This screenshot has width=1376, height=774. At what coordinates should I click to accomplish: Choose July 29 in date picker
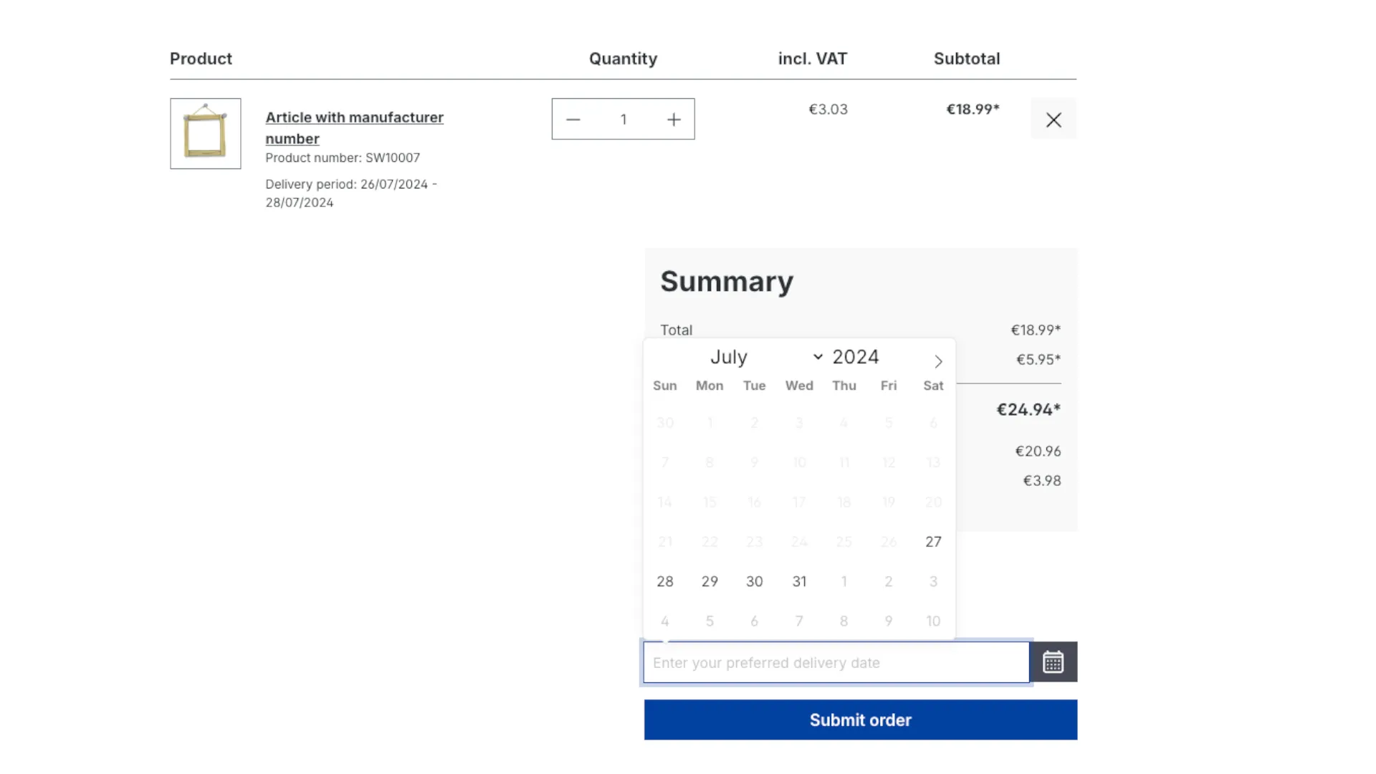709,581
